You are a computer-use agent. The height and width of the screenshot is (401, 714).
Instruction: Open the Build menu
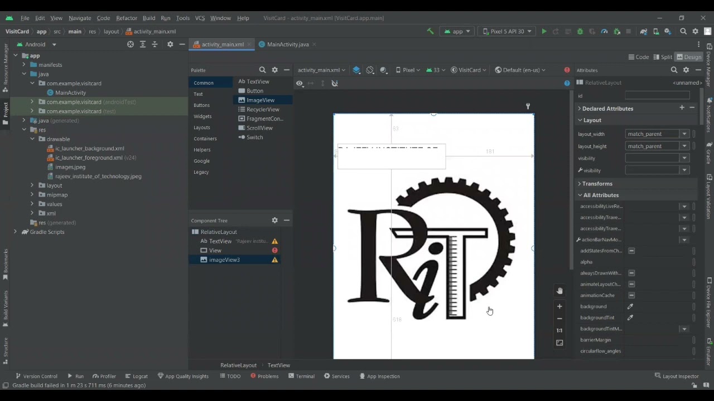(x=149, y=18)
